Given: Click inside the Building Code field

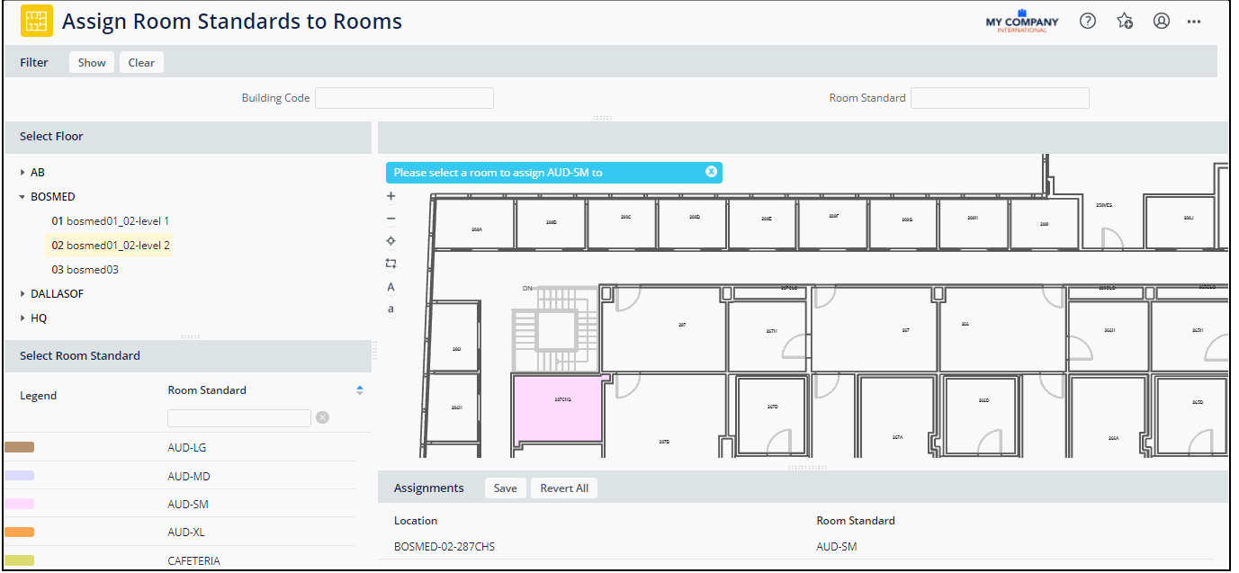Looking at the screenshot, I should 403,97.
